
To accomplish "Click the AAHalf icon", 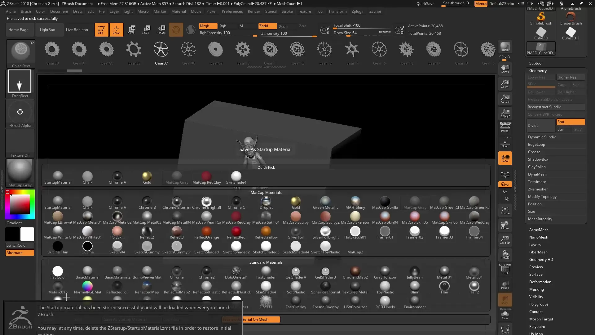I will tap(505, 114).
